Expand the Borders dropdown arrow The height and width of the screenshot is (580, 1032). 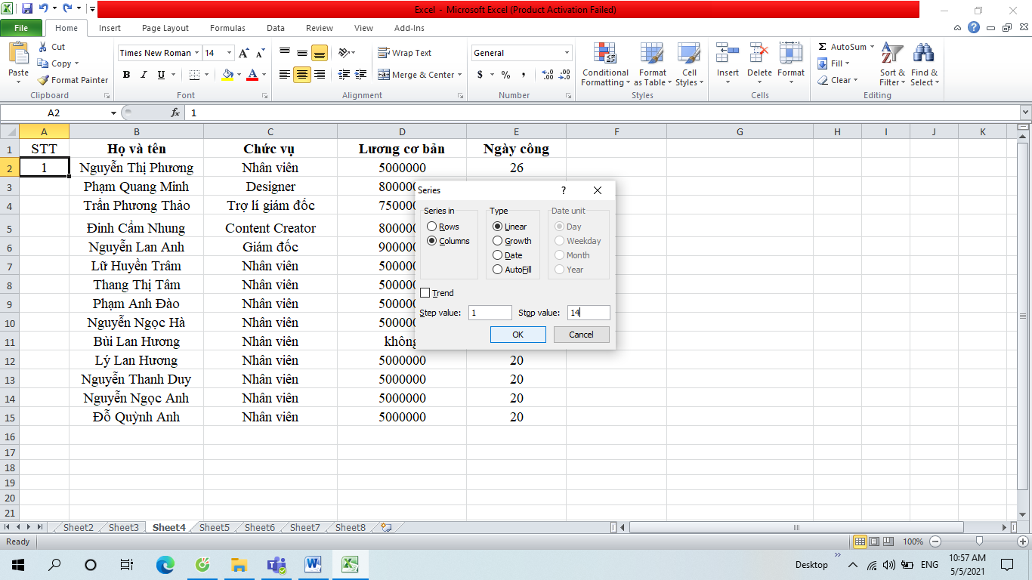pyautogui.click(x=207, y=75)
